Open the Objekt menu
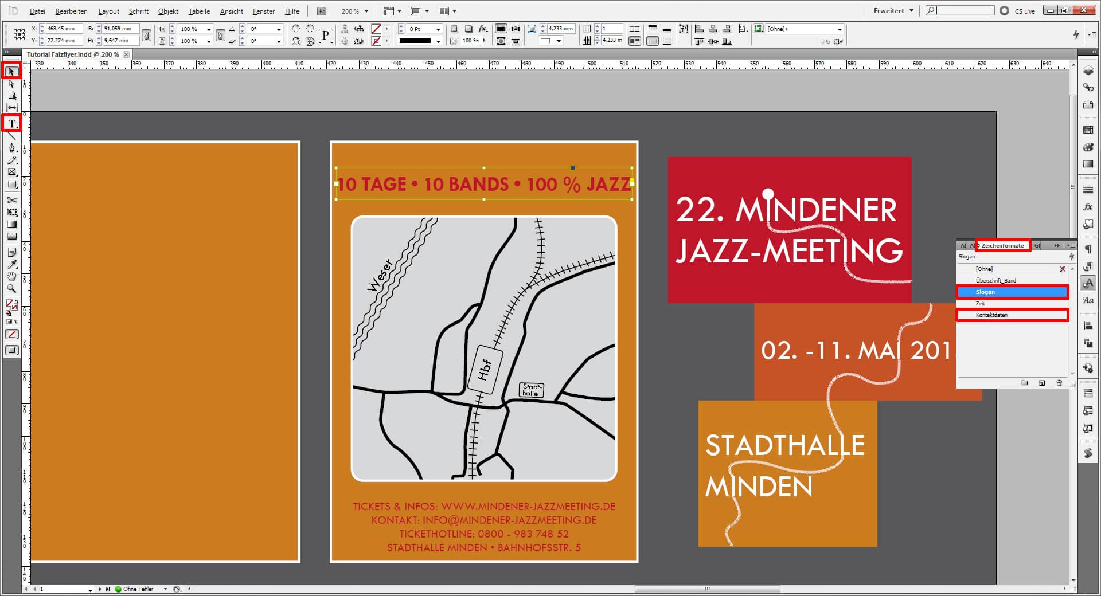This screenshot has width=1101, height=596. coord(167,11)
